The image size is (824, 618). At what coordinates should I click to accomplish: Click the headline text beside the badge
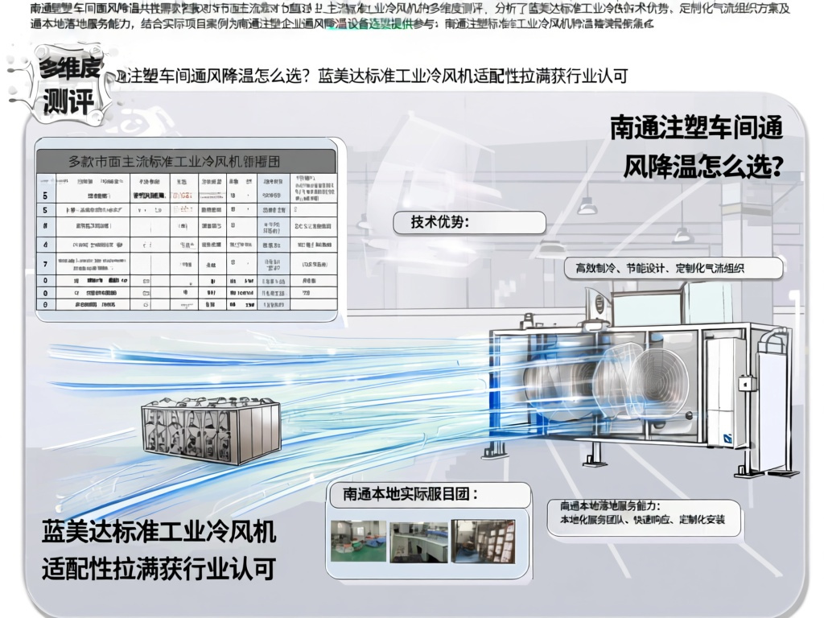(x=372, y=76)
